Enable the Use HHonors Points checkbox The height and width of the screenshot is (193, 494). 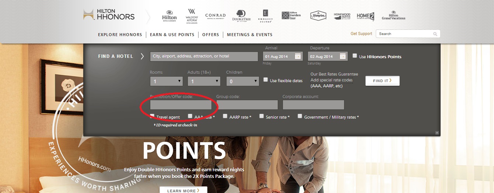pos(355,56)
